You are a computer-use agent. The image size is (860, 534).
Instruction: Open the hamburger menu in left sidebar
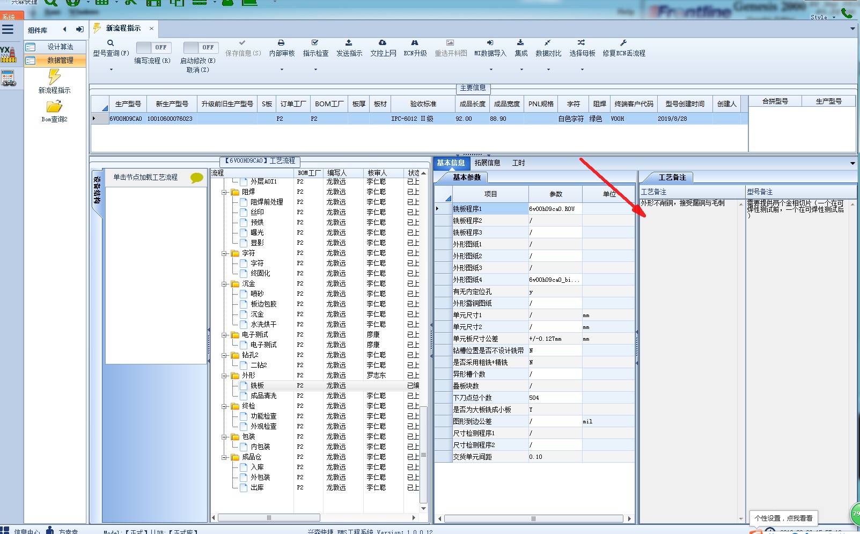click(8, 30)
